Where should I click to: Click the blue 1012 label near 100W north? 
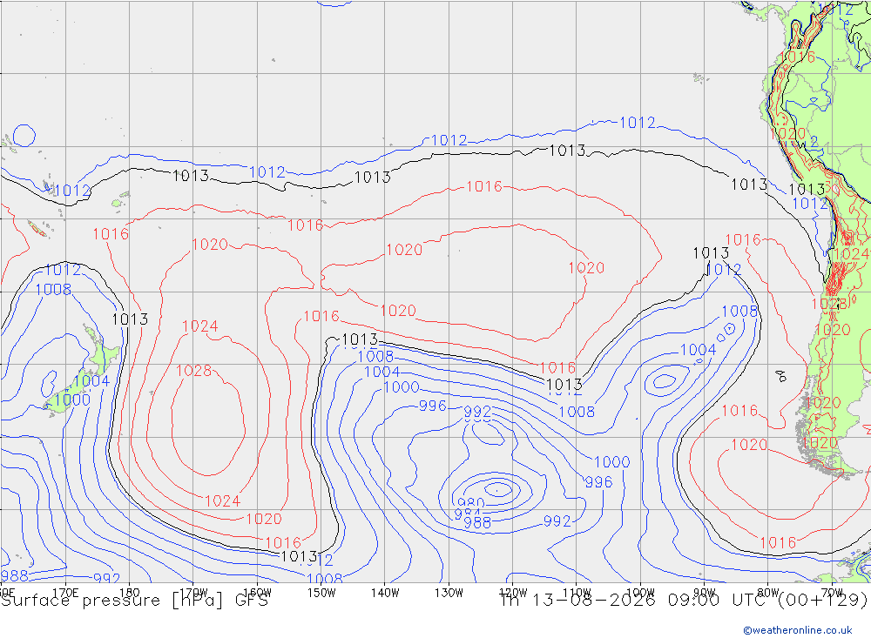click(638, 122)
